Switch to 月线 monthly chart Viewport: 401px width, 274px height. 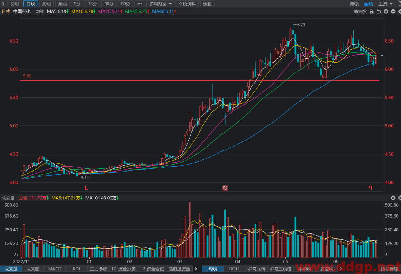click(x=62, y=4)
